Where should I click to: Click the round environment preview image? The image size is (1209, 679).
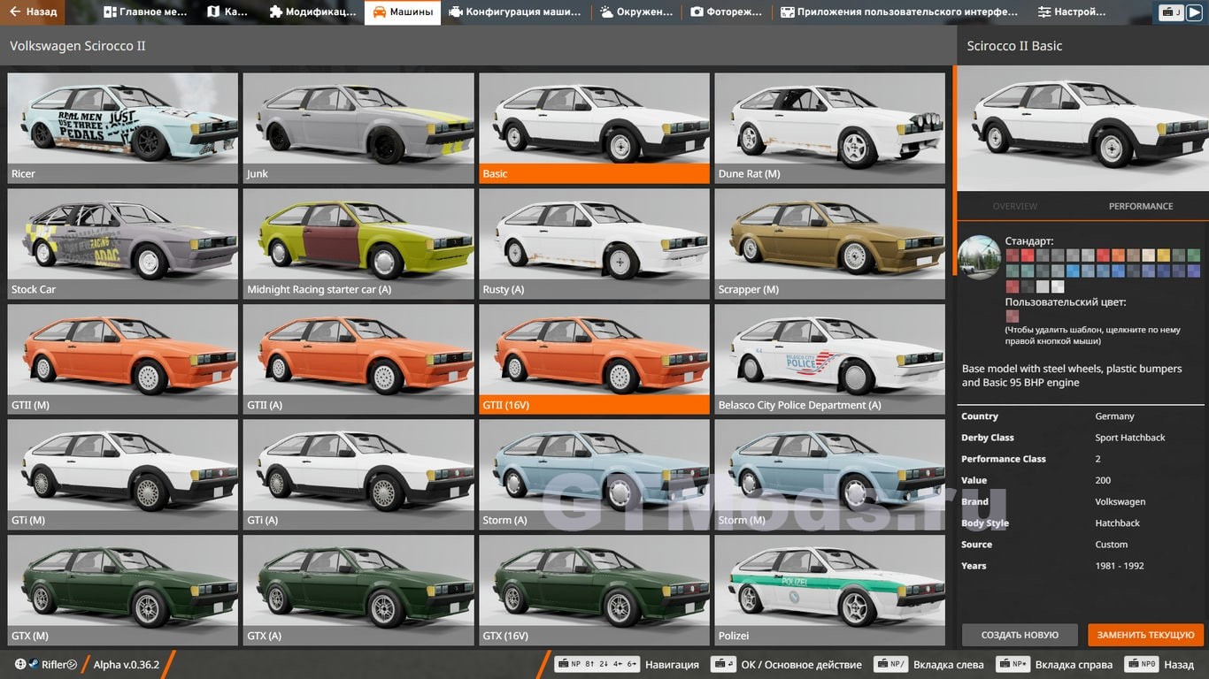click(979, 257)
